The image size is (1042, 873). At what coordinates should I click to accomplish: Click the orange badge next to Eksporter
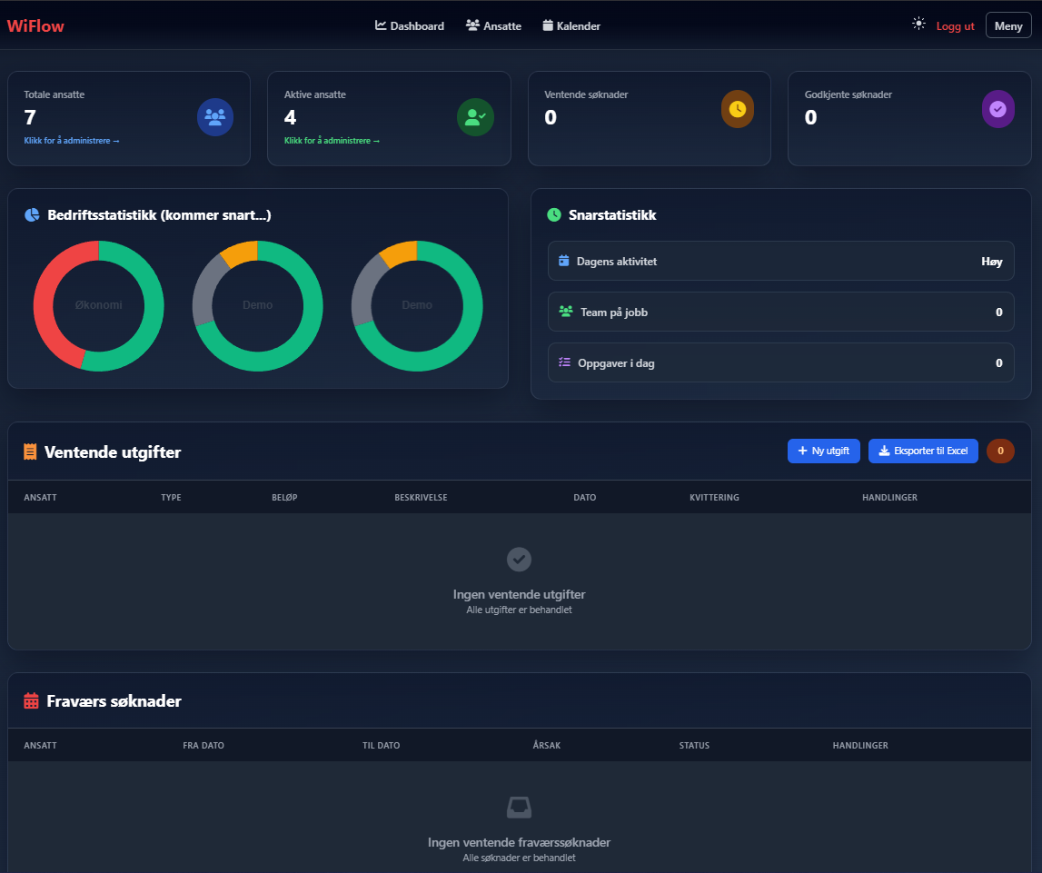(x=1000, y=451)
